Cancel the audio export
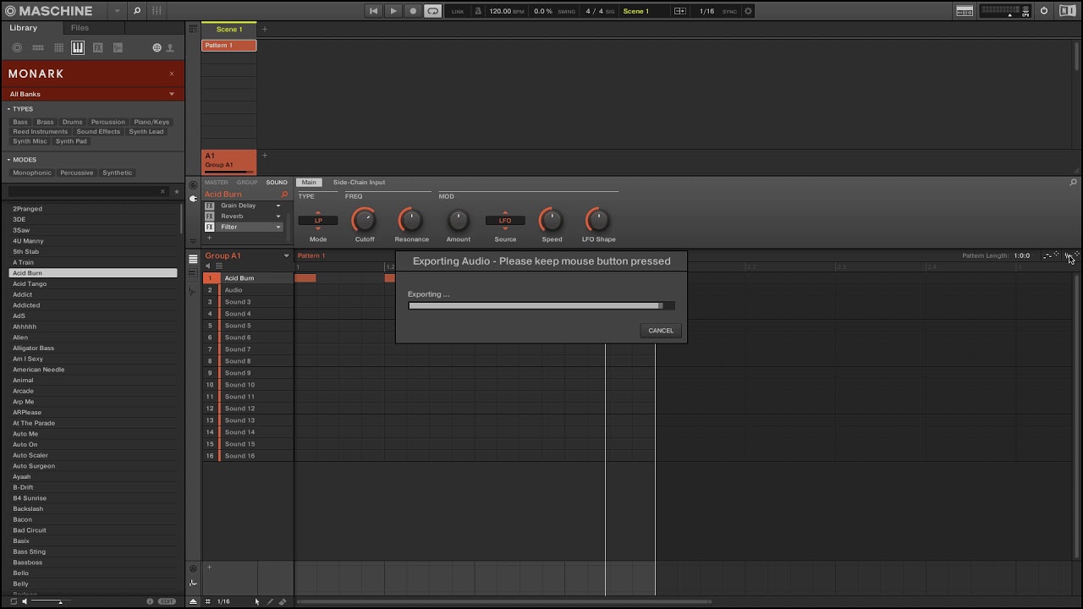The image size is (1083, 609). click(x=661, y=331)
